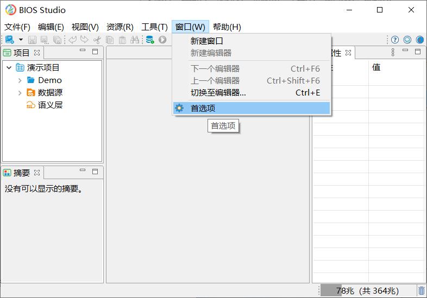Close the 属性 panel tab
Screen dimensions: 427x298
point(348,53)
